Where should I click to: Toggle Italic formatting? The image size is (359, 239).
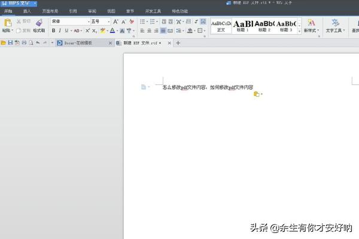[60, 30]
